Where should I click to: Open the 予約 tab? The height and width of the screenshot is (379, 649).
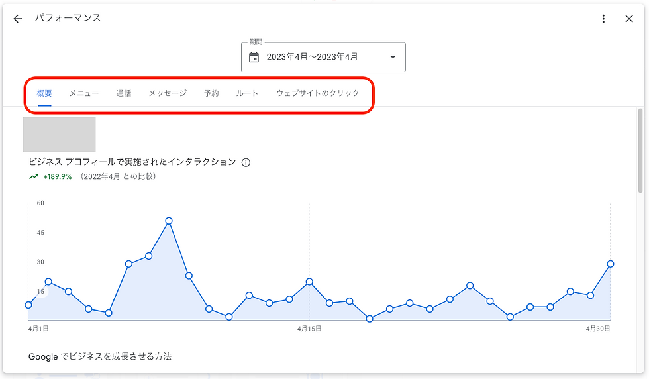point(211,93)
